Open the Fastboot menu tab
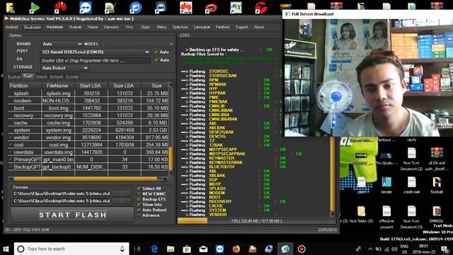This screenshot has height=255, width=453. [x=222, y=27]
